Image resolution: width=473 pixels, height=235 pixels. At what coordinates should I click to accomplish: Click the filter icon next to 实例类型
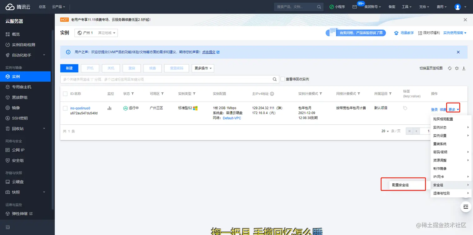point(194,94)
